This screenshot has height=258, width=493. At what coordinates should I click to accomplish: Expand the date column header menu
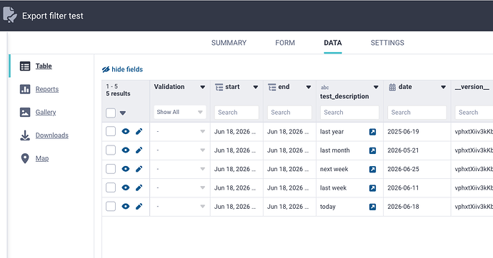point(443,87)
